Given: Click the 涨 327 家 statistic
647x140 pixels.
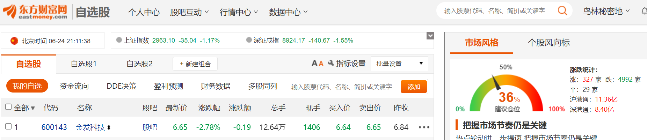Looking at the screenshot, I should [x=586, y=80].
